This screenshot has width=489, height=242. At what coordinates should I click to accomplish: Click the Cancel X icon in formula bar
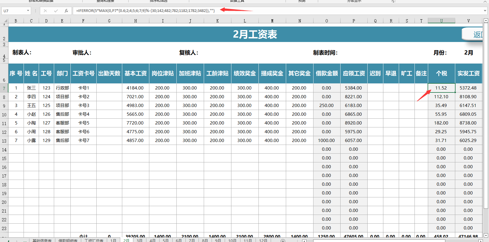(x=45, y=11)
